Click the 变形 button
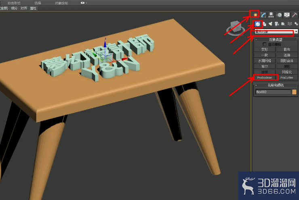The width and height of the screenshot is (299, 200). click(x=265, y=50)
